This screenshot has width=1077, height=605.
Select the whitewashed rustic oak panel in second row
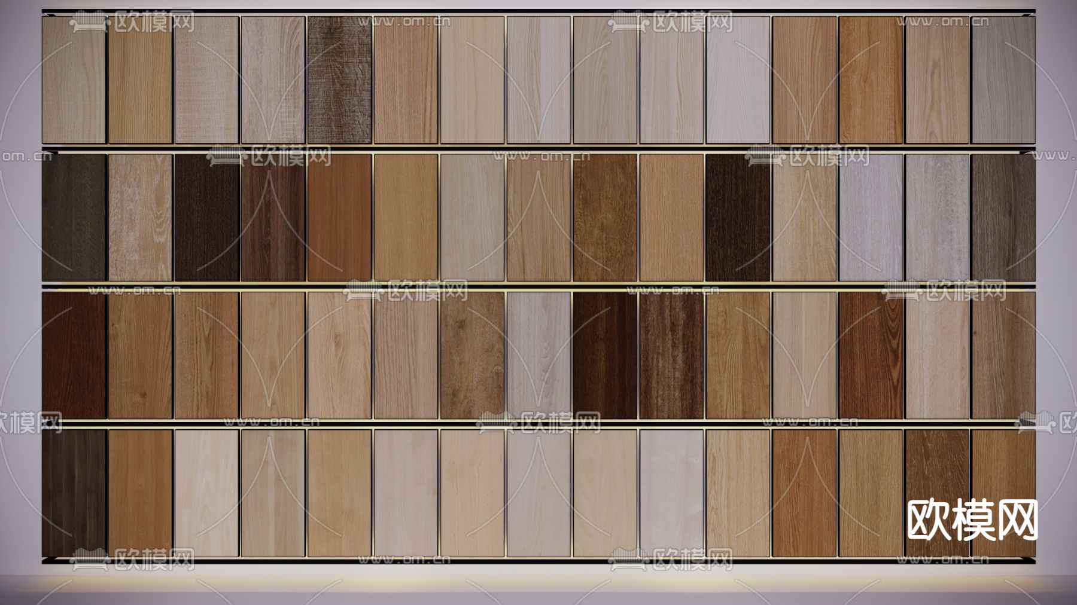pyautogui.click(x=140, y=218)
